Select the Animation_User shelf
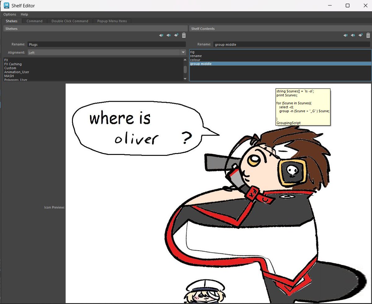The image size is (372, 304). click(93, 72)
